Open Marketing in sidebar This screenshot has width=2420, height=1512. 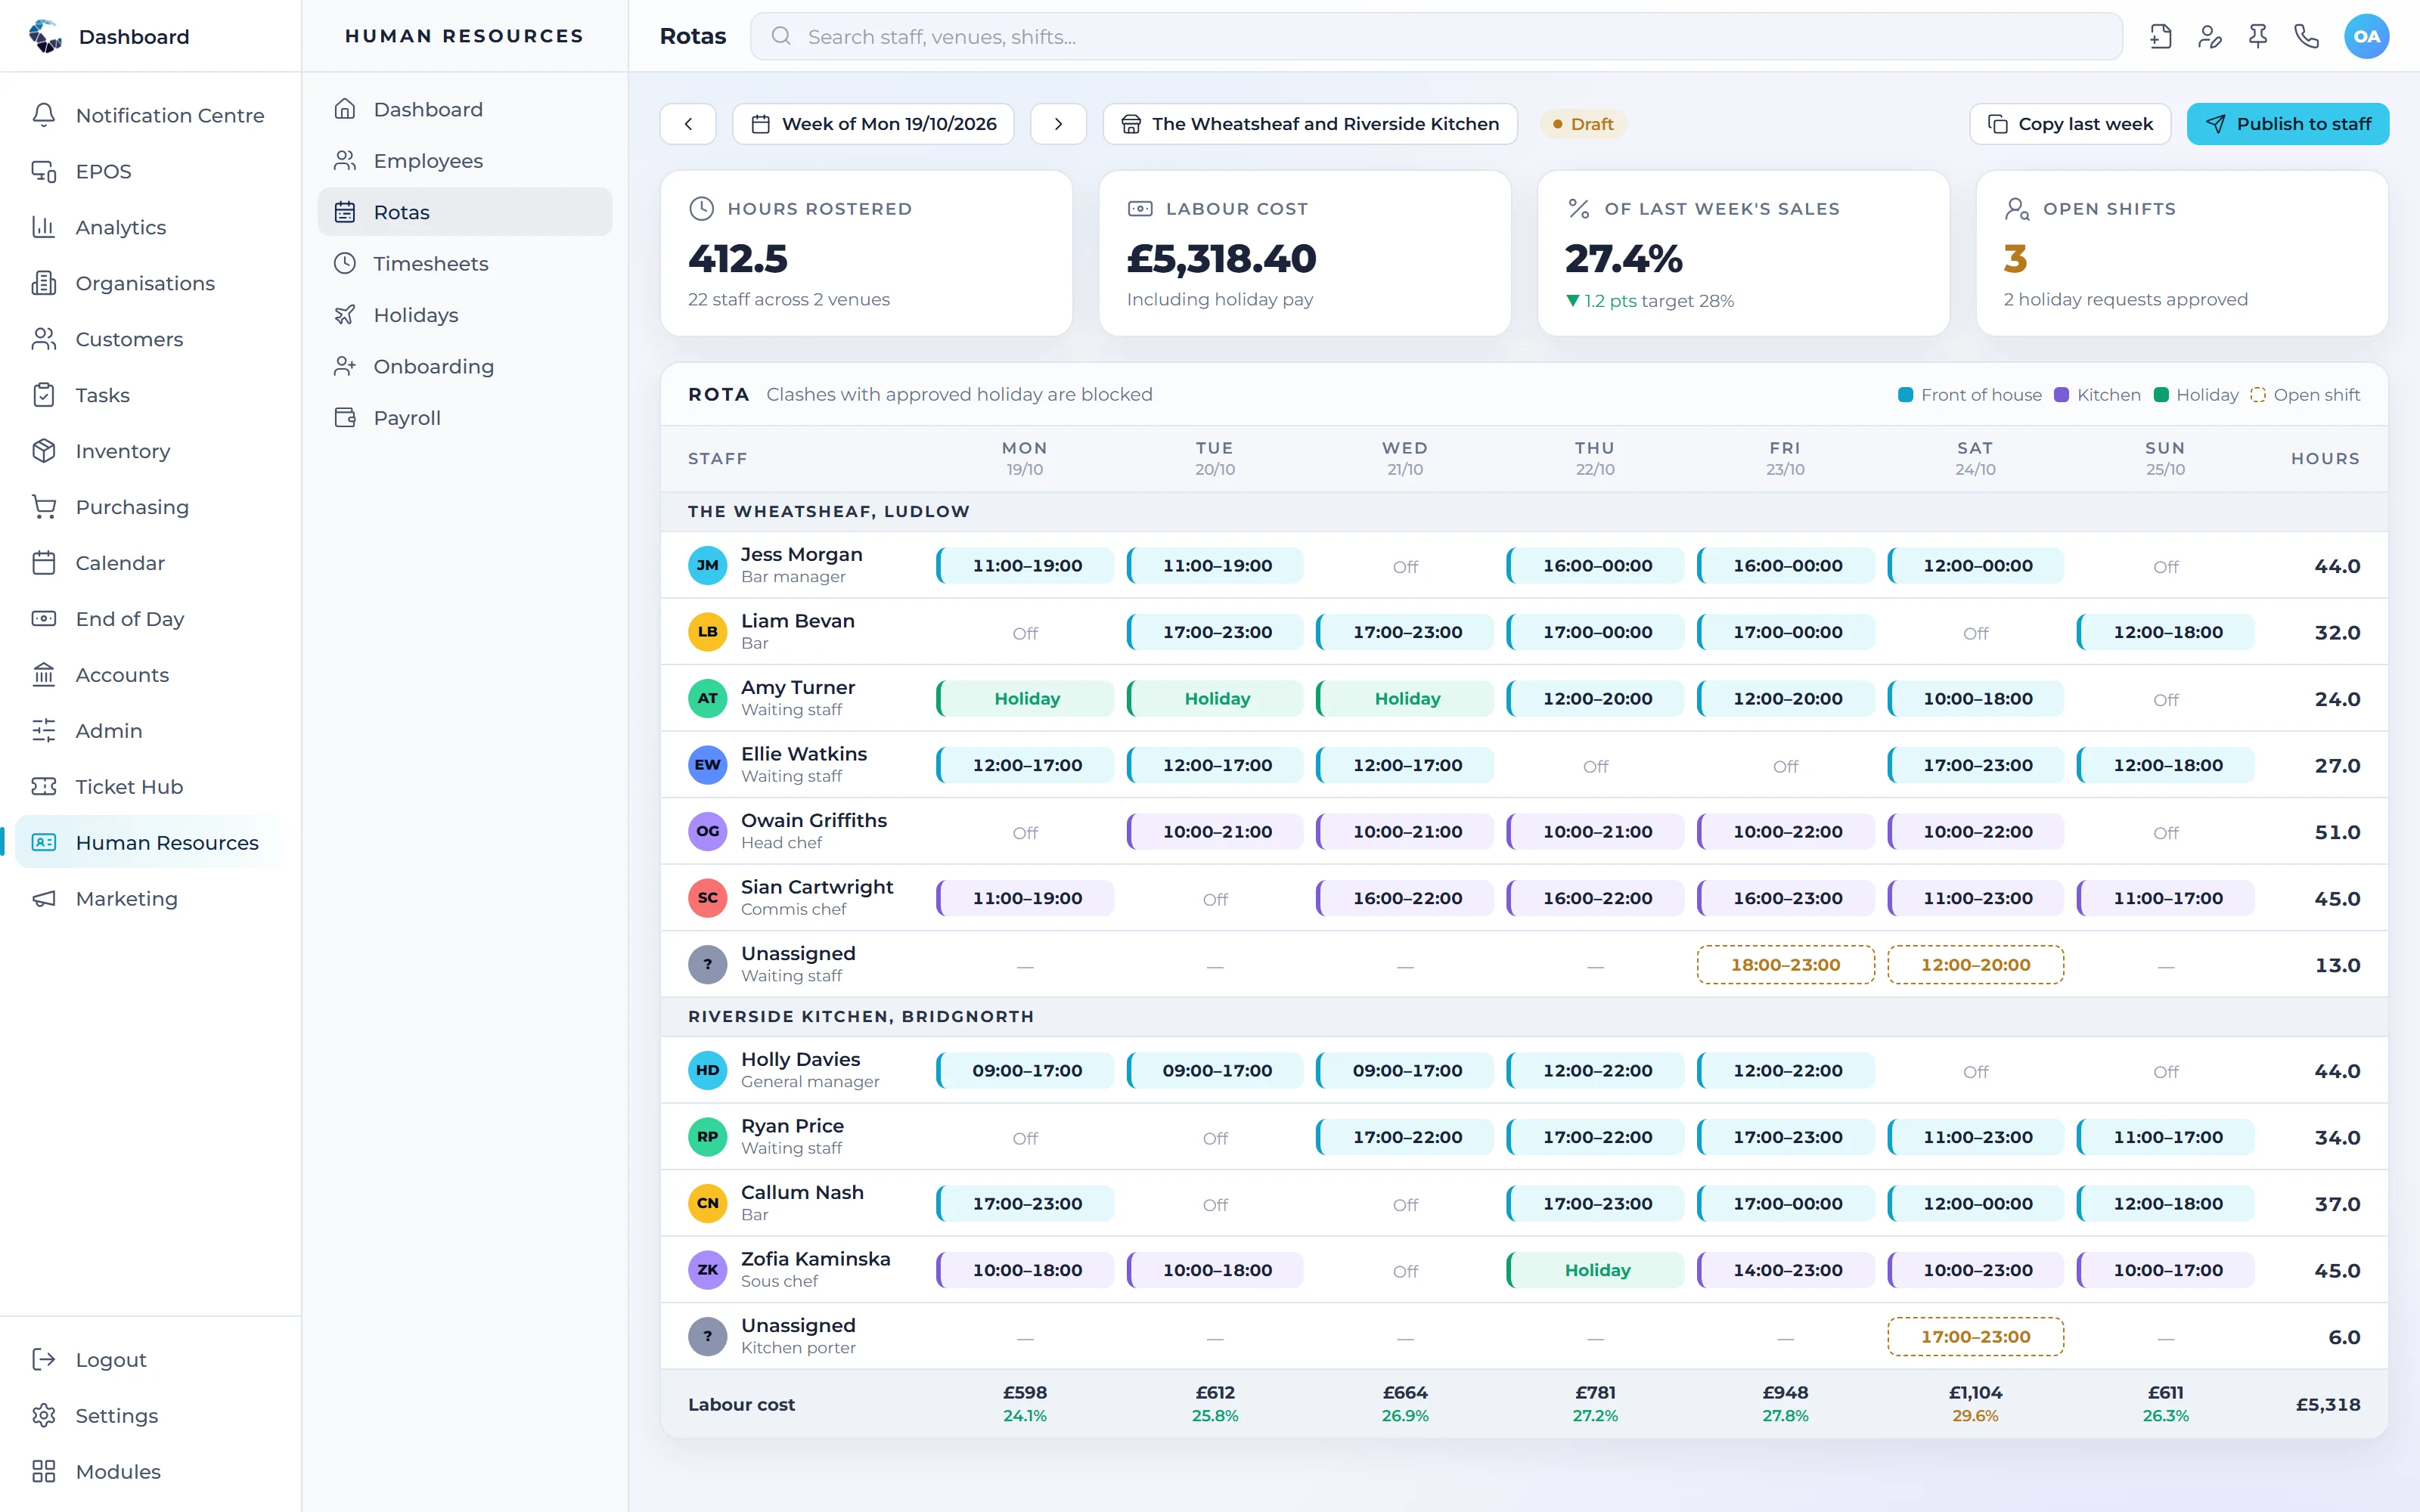[150, 899]
